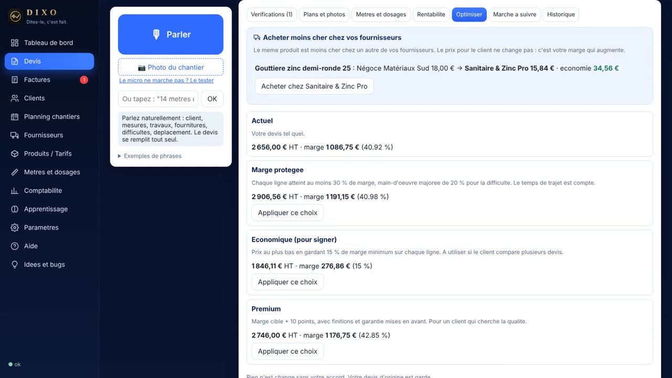Click the 'Gouttiere zinc demi-ronde 25' text
This screenshot has width=672, height=378.
coord(303,68)
